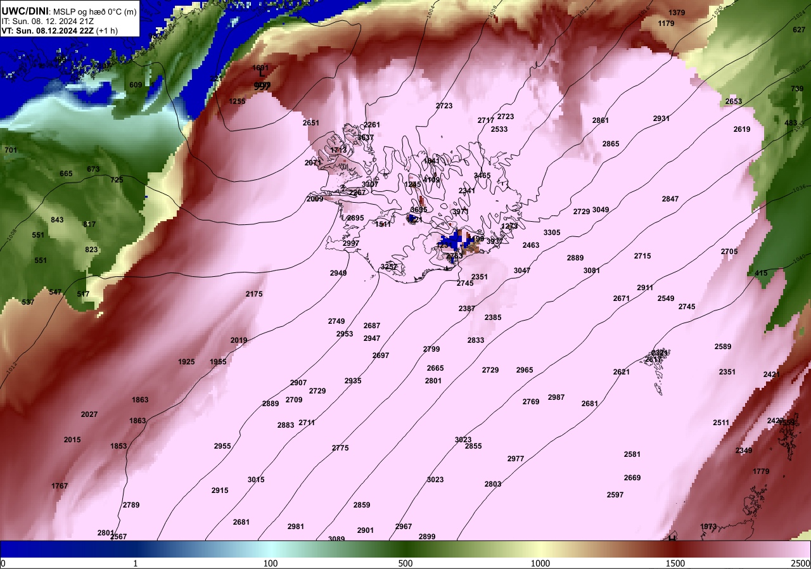Click the map value 2981
This screenshot has height=569, width=811.
[x=296, y=527]
